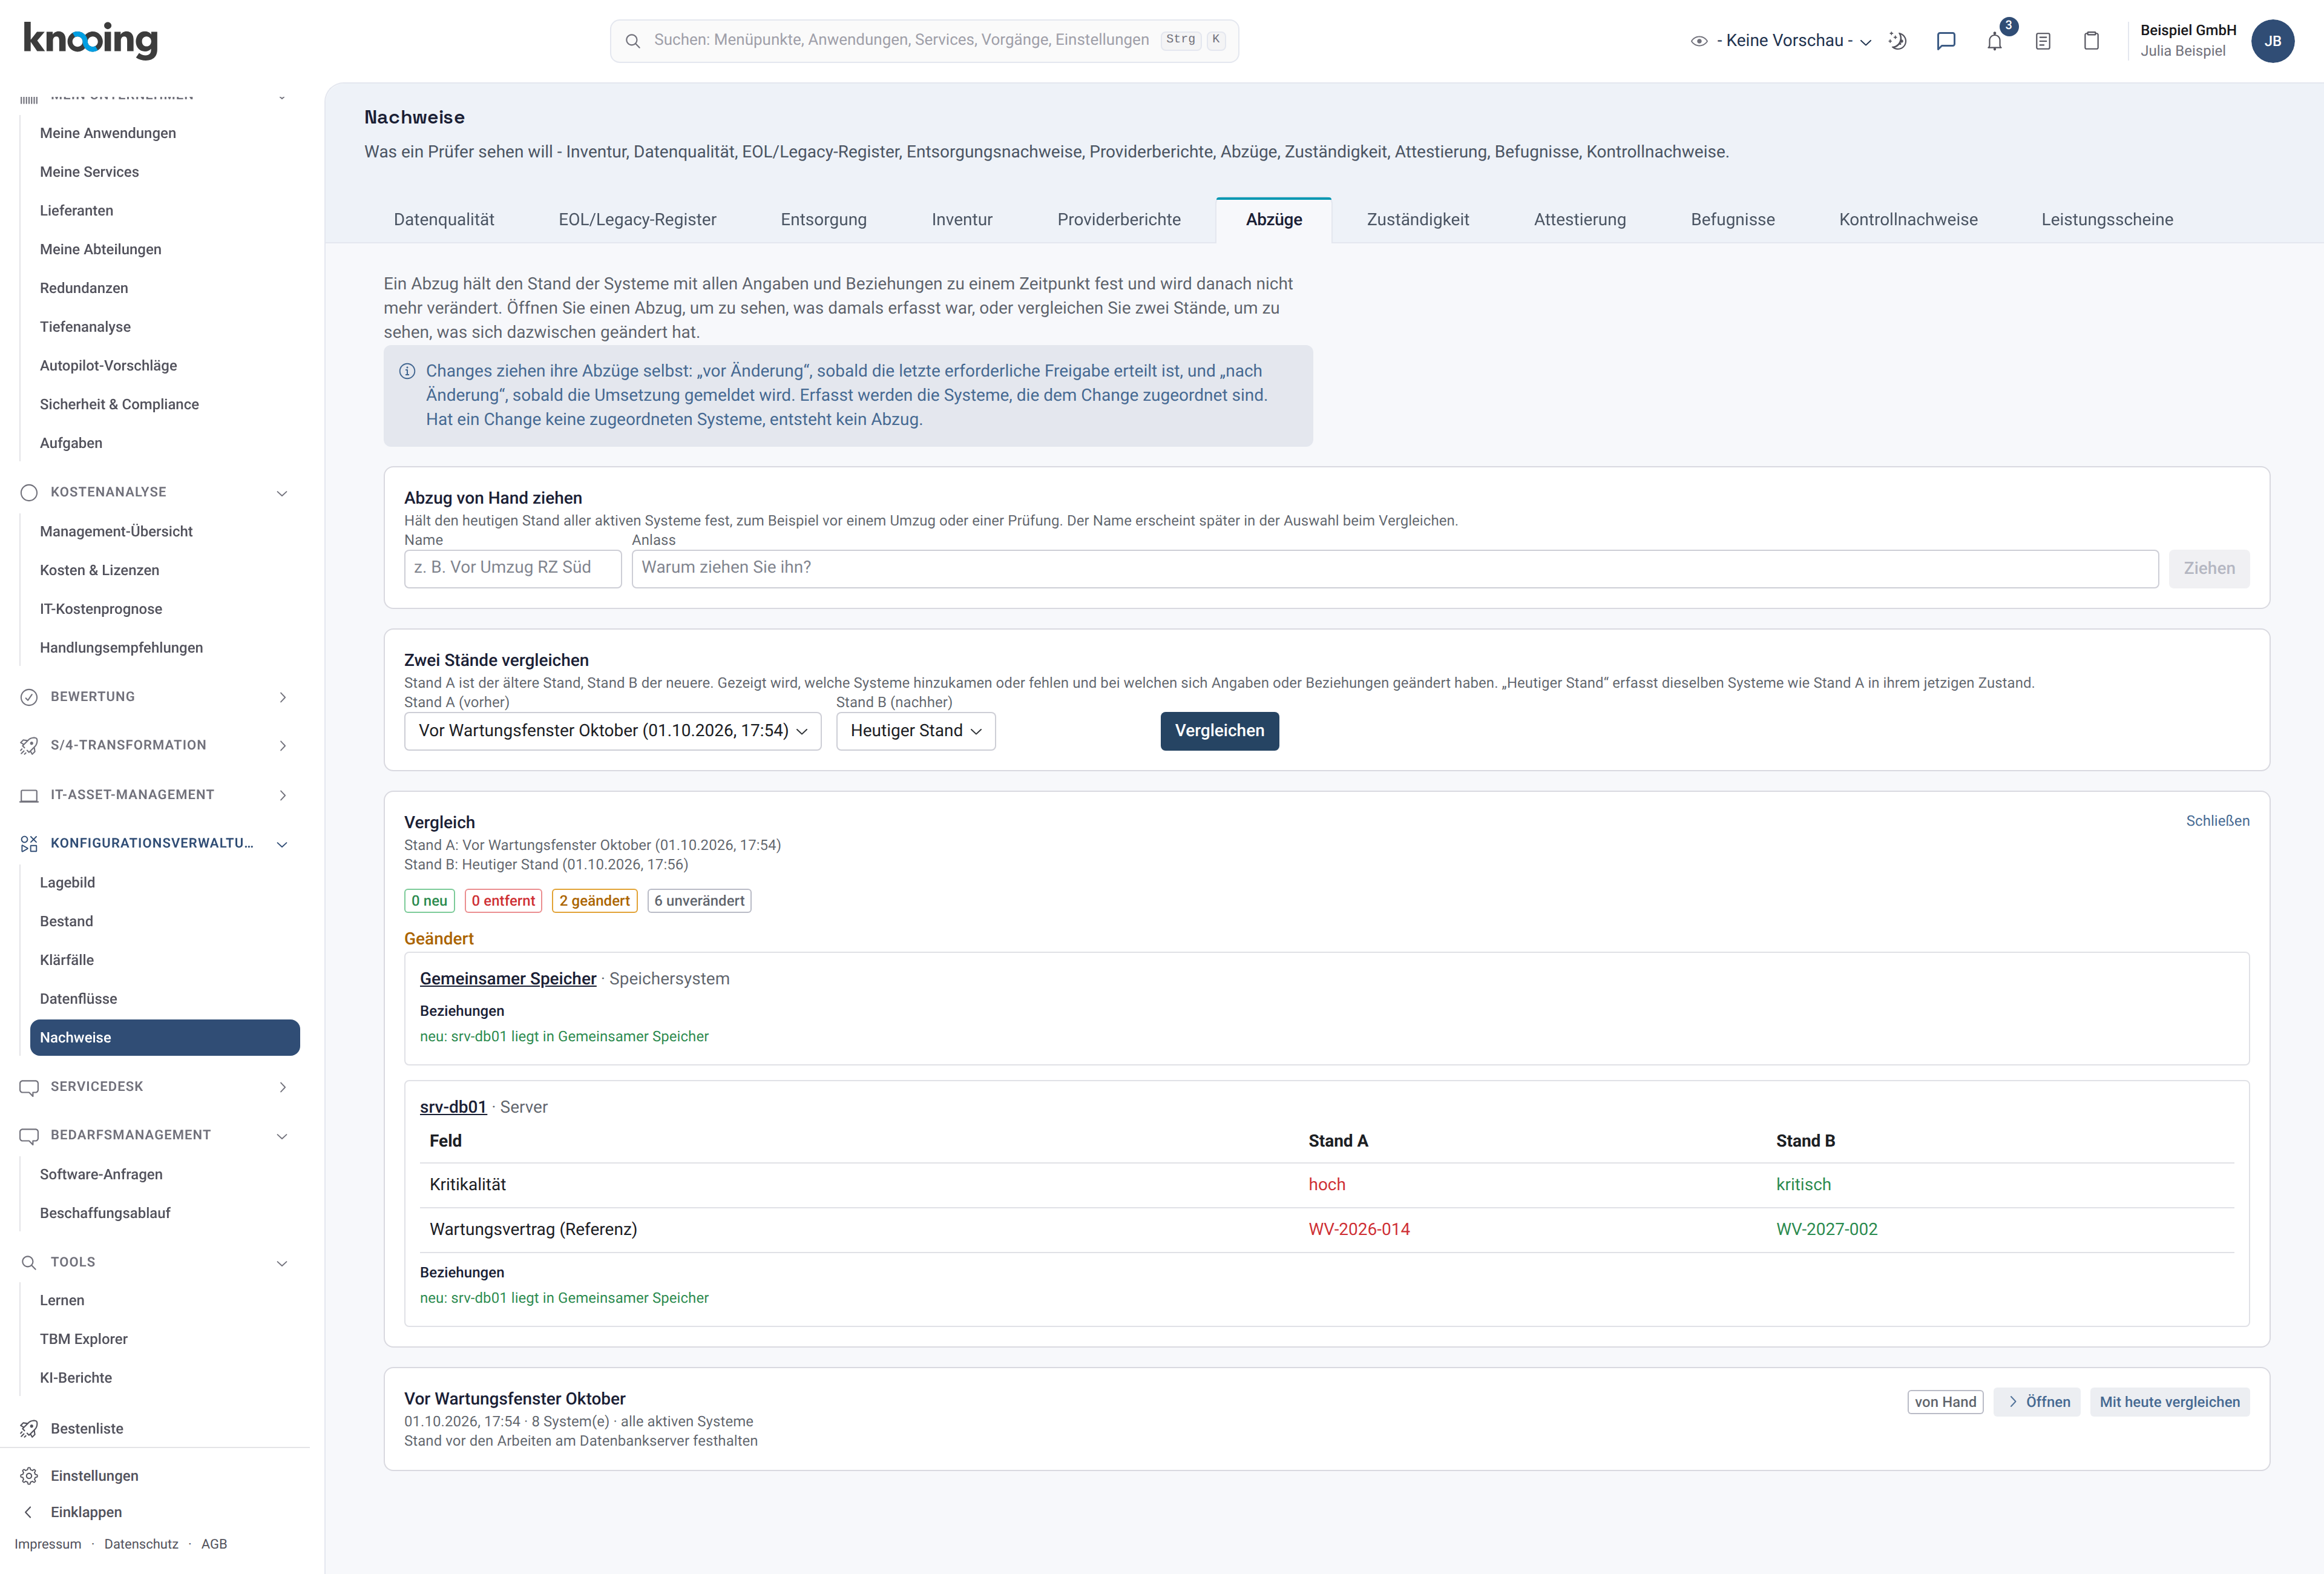Click the global search field
This screenshot has width=2324, height=1574.
924,41
